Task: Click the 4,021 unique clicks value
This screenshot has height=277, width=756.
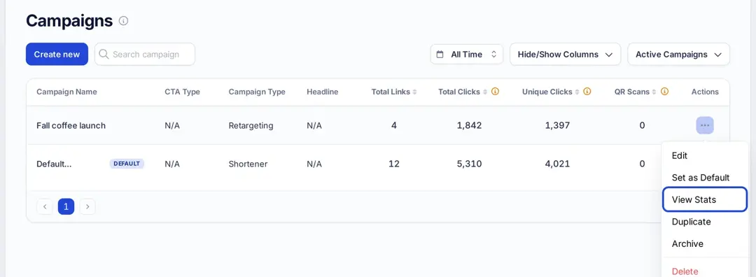Action: 557,164
